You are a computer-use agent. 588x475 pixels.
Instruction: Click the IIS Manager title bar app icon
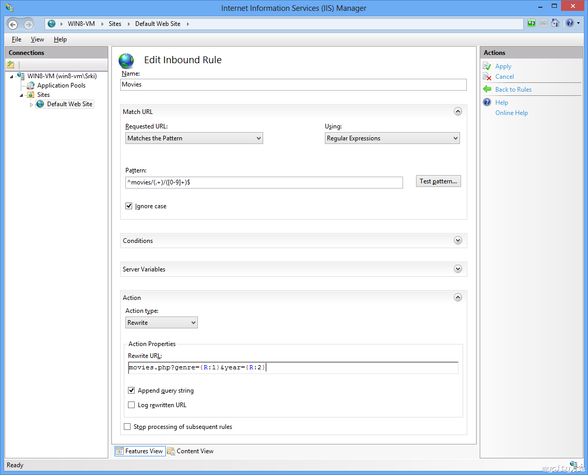click(x=10, y=7)
